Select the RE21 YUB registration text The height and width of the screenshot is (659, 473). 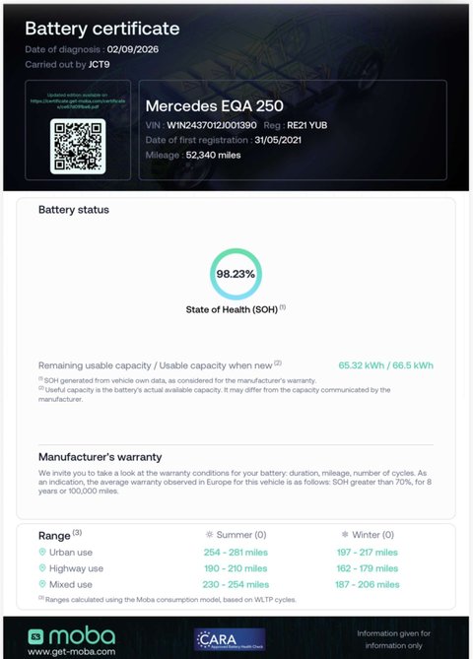306,125
